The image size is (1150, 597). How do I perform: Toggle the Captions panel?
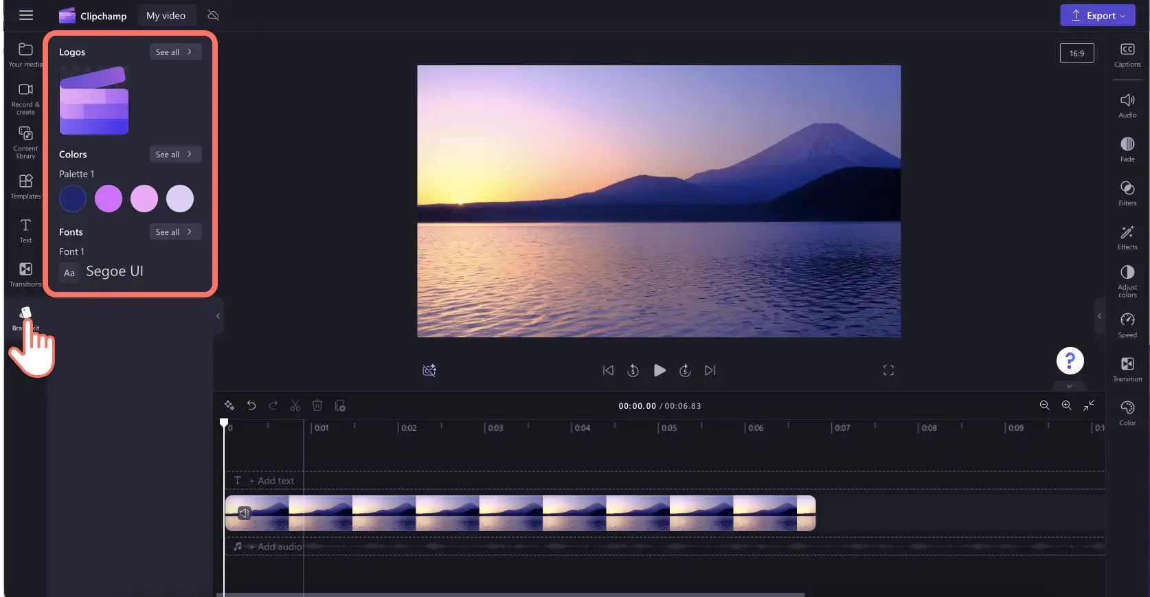click(x=1127, y=55)
